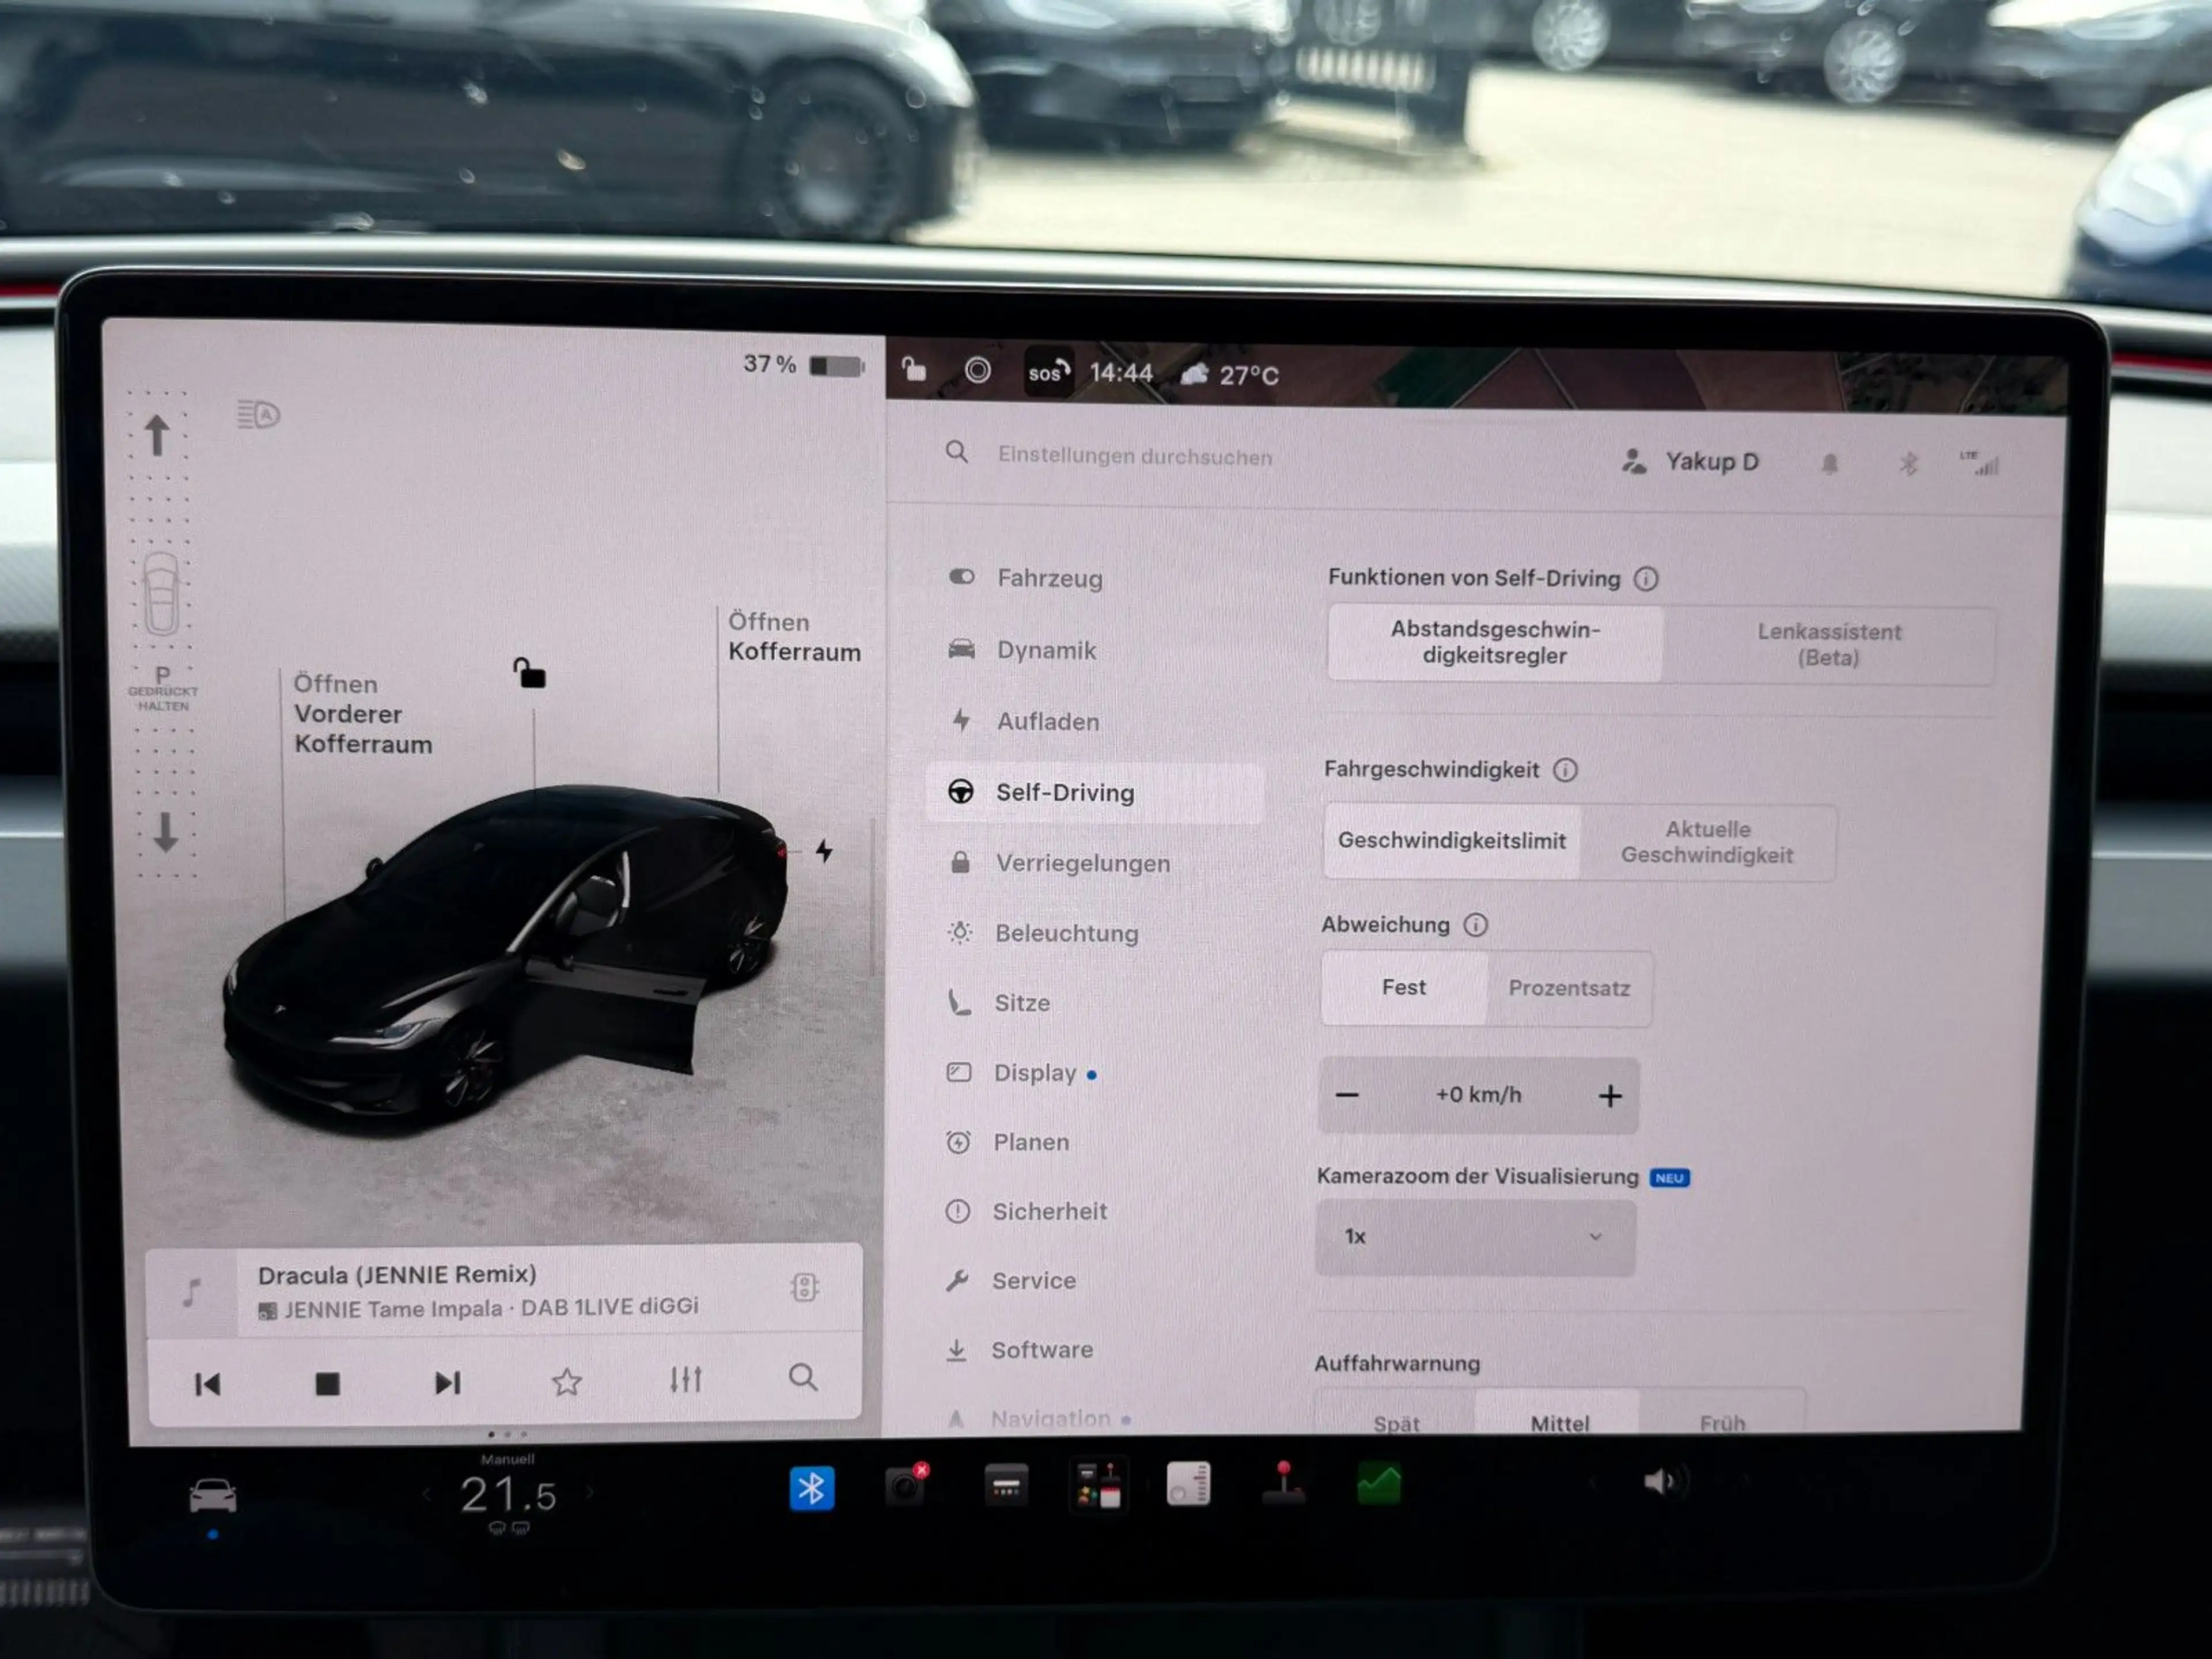Viewport: 2212px width, 1659px height.
Task: Select Abstandsgeschwindigkeitsregler option
Action: (x=1495, y=643)
